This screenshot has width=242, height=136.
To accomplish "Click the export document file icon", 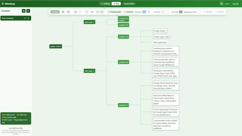I will [68, 12].
